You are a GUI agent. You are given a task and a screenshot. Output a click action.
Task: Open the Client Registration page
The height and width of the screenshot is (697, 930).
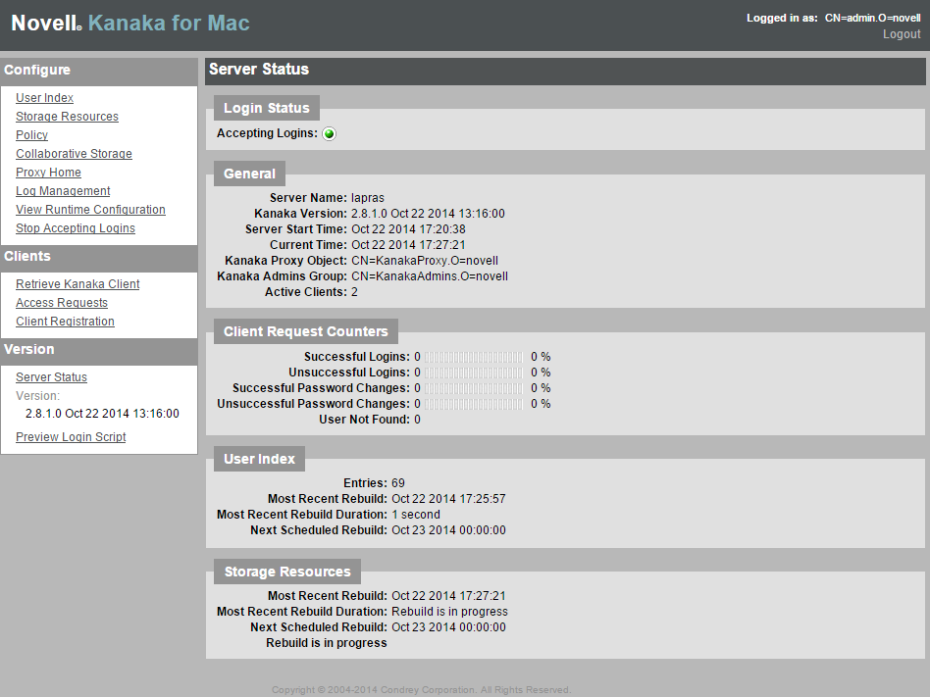[66, 322]
